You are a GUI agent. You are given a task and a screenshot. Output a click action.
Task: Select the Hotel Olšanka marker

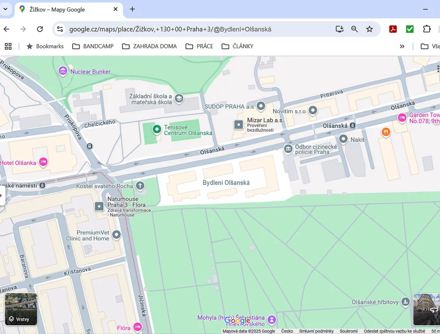pyautogui.click(x=43, y=162)
